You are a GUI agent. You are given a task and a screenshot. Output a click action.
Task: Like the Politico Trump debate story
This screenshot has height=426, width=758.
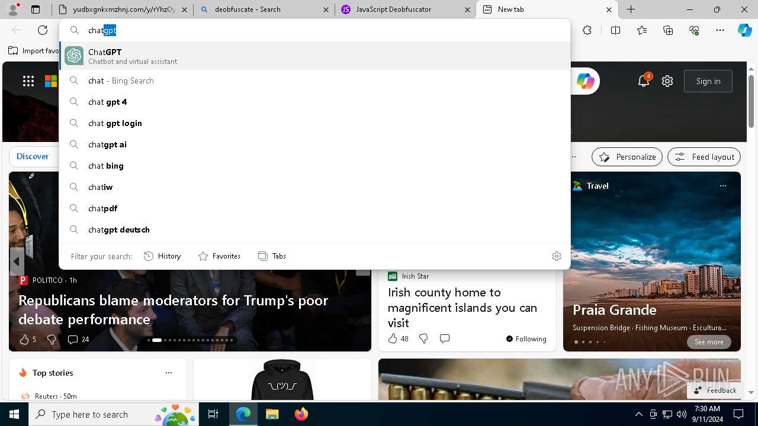click(x=28, y=340)
